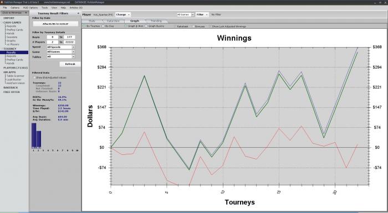Select the Graph Buyins option

coord(146,26)
